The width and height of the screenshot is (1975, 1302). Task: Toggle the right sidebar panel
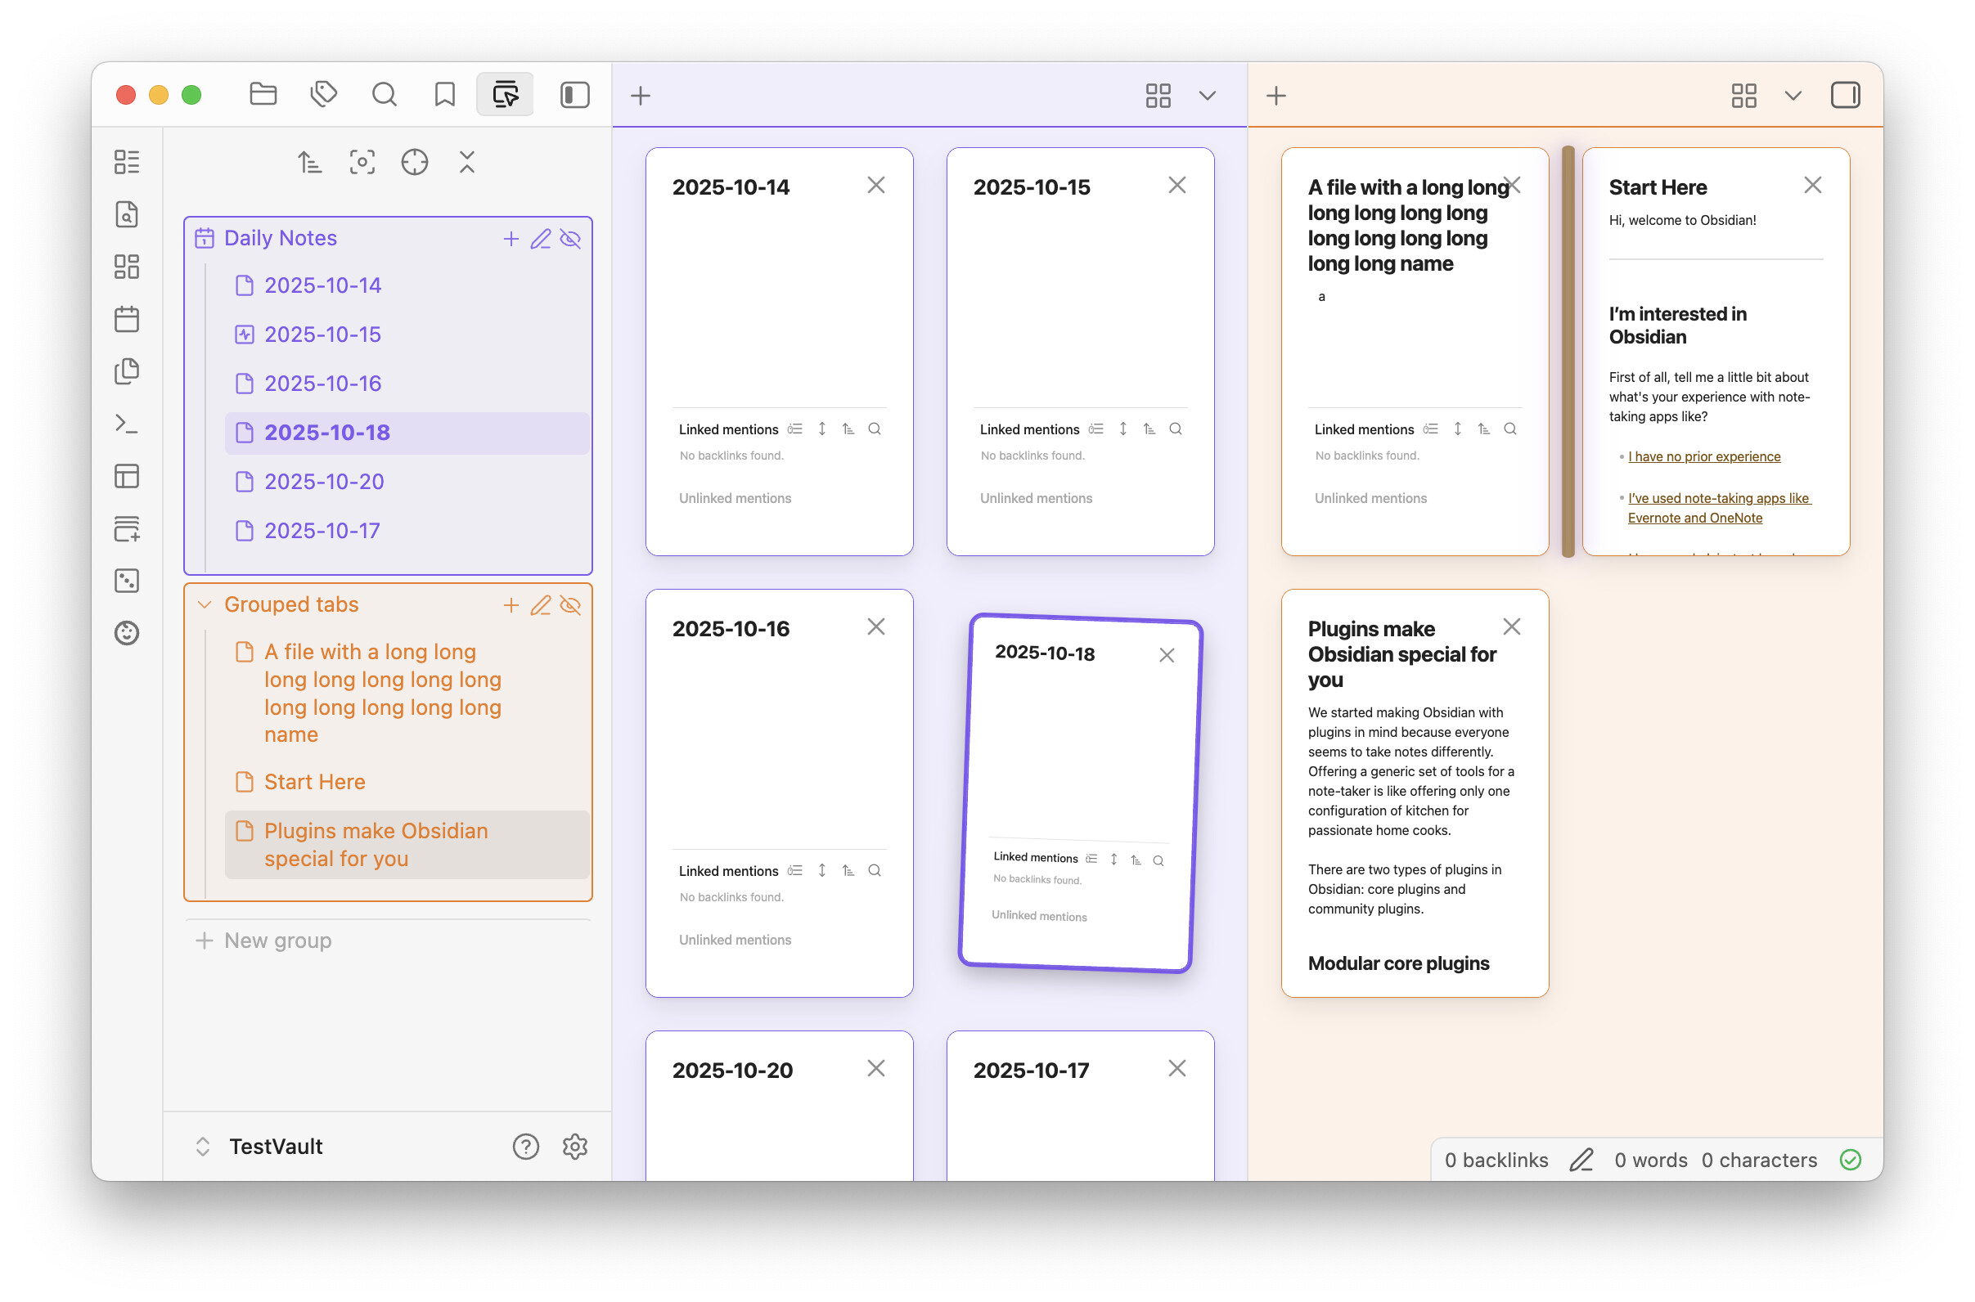pyautogui.click(x=1845, y=95)
